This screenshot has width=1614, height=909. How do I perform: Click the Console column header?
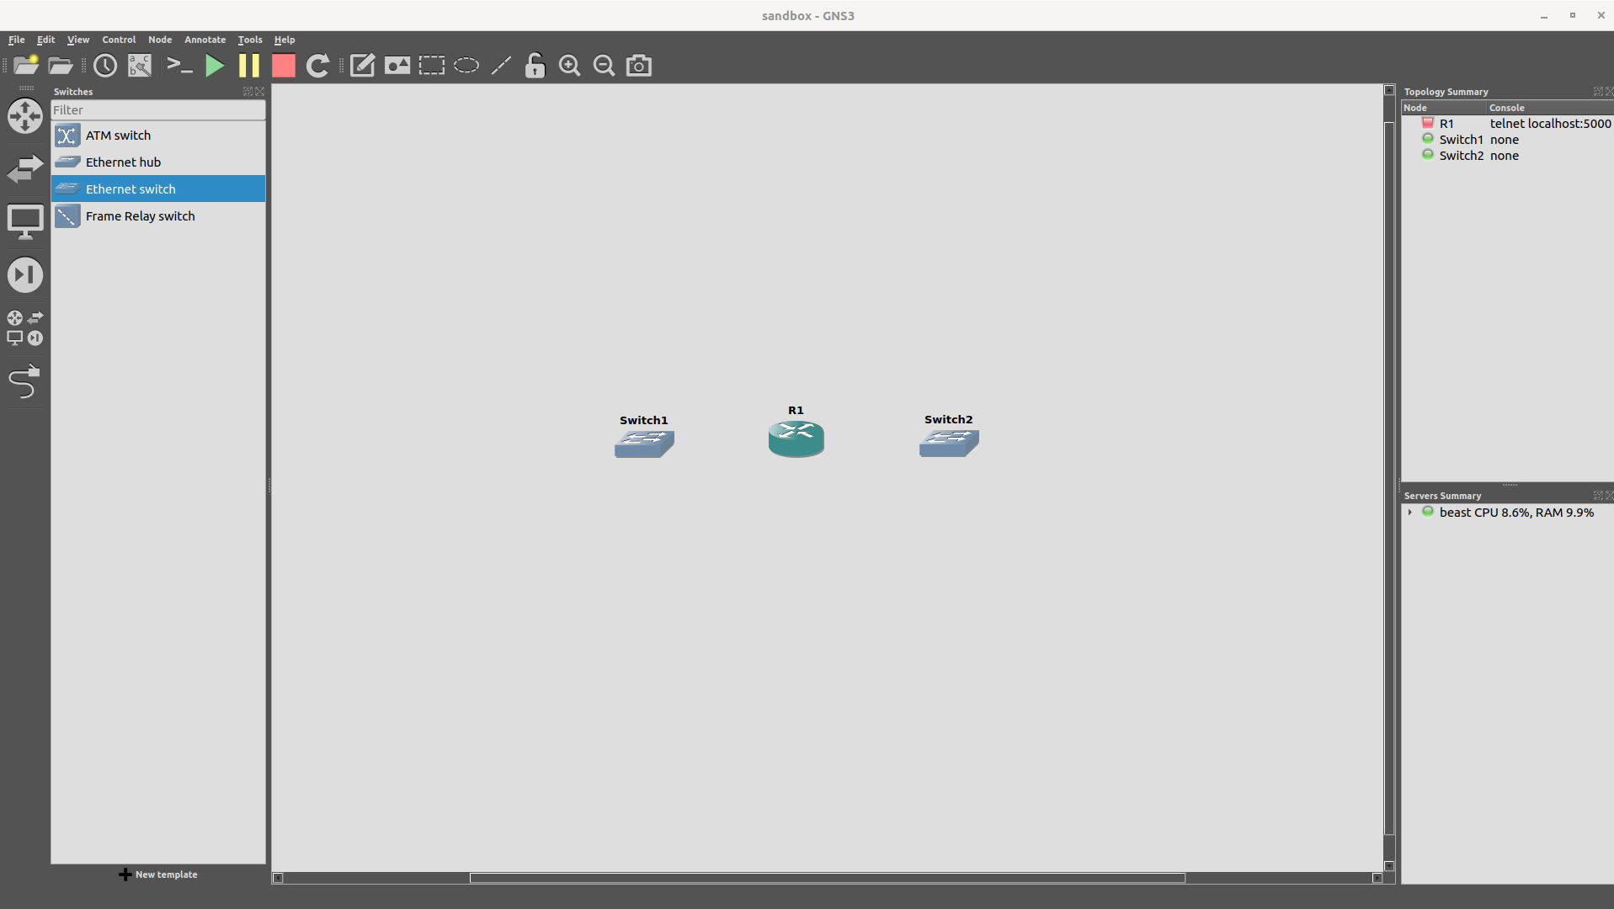click(1550, 108)
